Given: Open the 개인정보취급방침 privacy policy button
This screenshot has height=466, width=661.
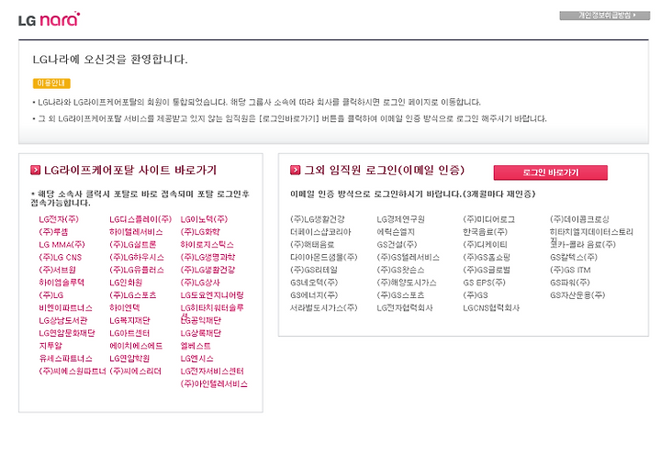Looking at the screenshot, I should pos(604,16).
